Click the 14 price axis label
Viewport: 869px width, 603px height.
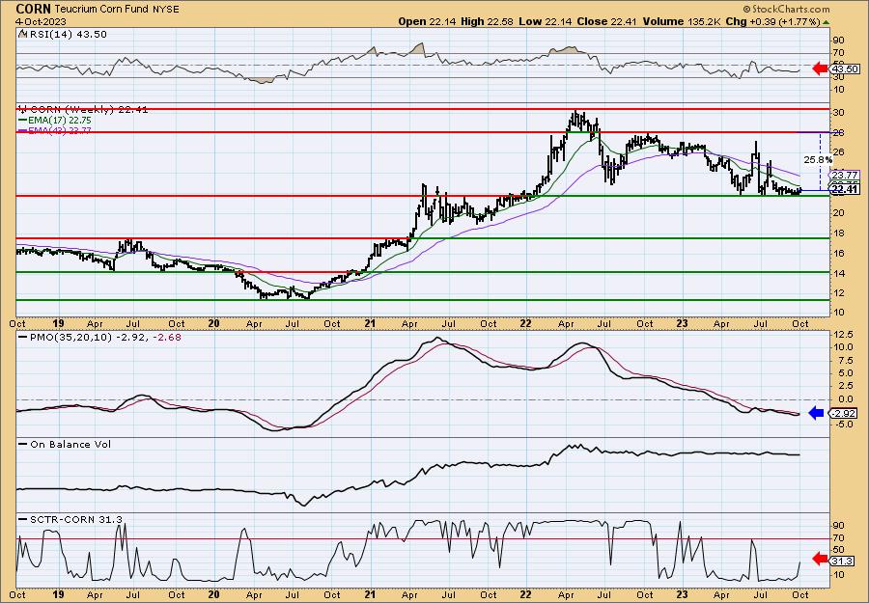[838, 273]
